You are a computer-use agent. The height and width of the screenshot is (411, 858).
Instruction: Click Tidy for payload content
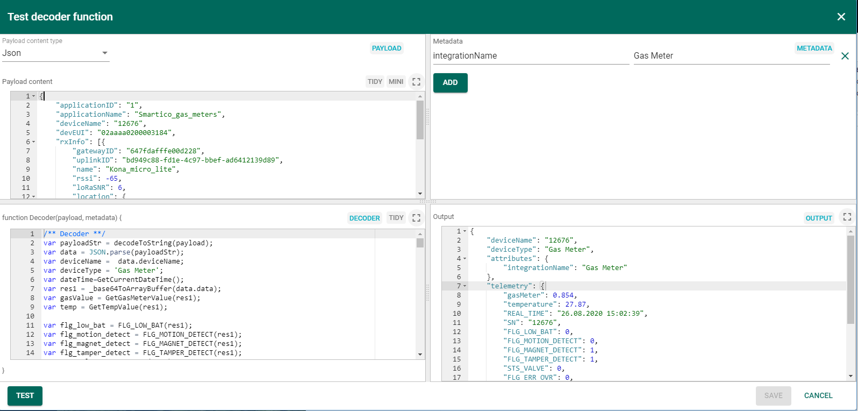[375, 82]
